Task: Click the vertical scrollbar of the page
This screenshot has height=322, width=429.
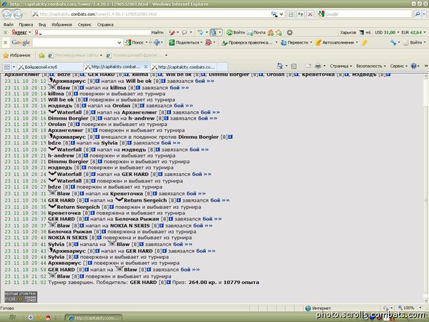Action: tap(425, 188)
